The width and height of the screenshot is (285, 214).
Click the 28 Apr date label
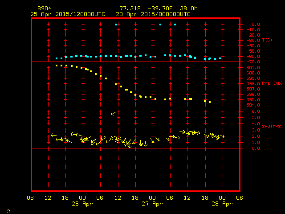point(222,204)
